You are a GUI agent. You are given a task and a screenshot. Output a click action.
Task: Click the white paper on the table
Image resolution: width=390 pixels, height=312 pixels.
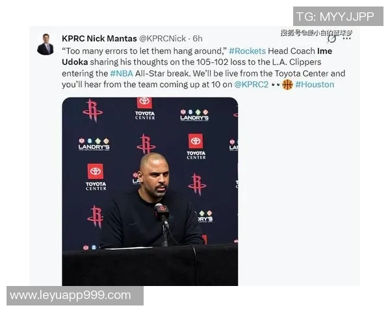128,248
